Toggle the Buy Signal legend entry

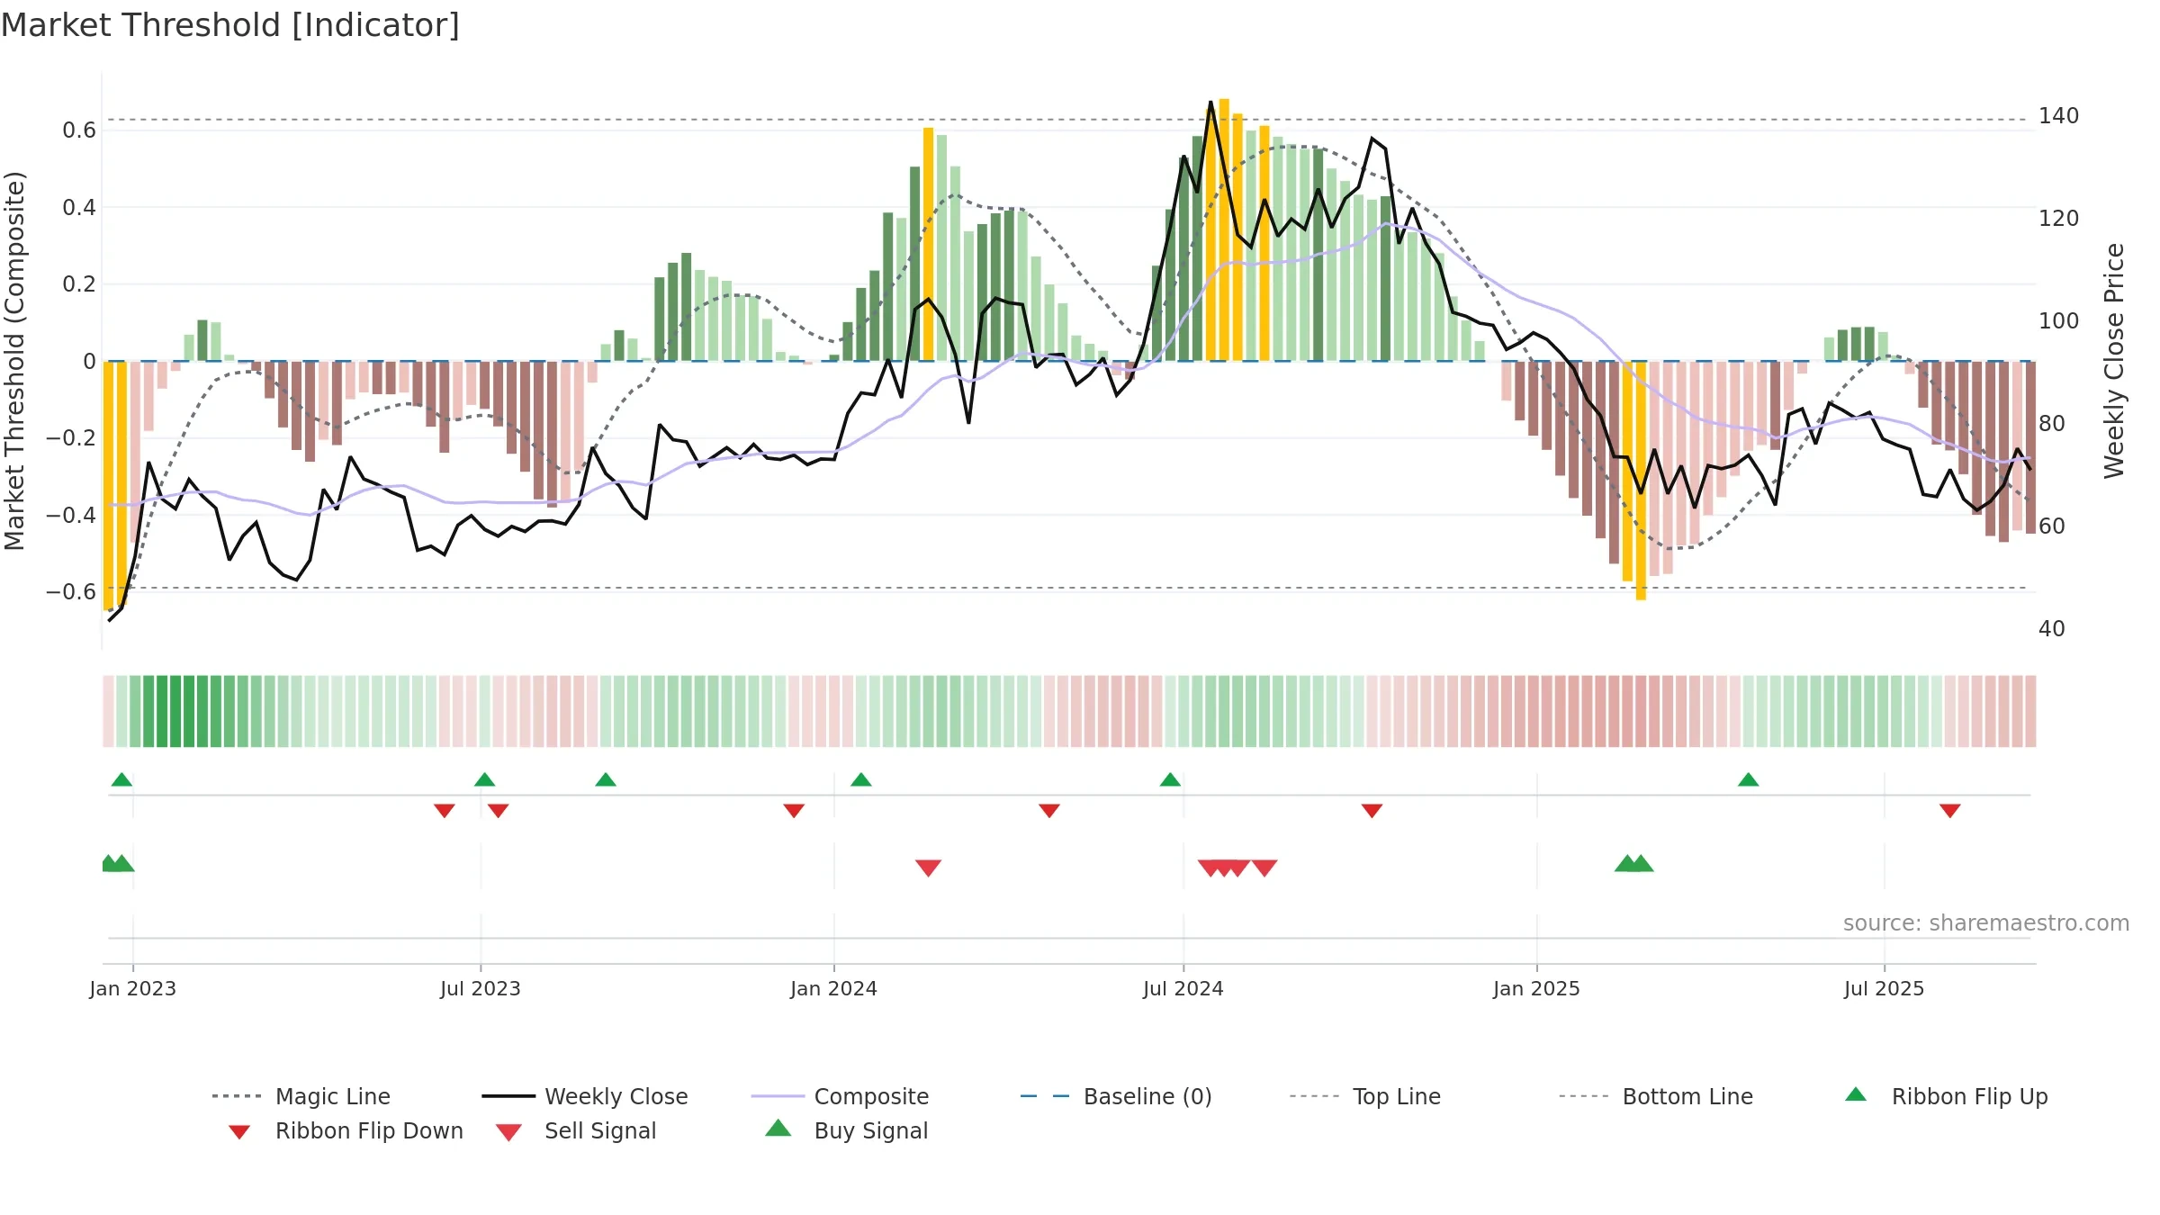pos(846,1130)
